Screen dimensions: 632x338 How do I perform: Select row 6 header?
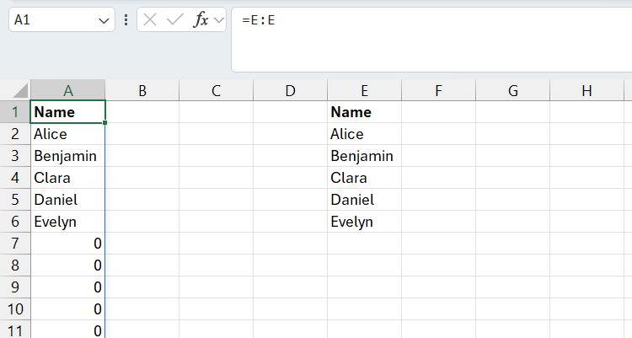[x=15, y=222]
